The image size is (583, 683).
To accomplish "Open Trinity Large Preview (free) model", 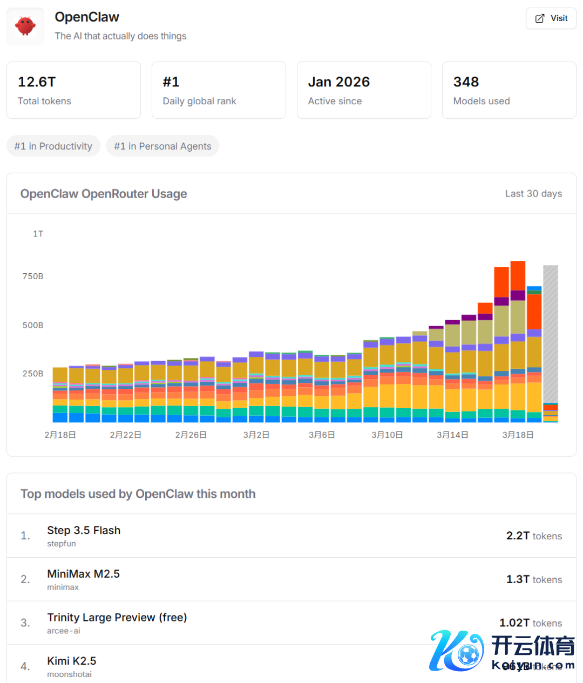I will click(117, 617).
